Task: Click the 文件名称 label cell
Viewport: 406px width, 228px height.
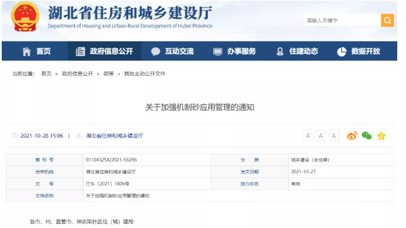Action: click(44, 196)
